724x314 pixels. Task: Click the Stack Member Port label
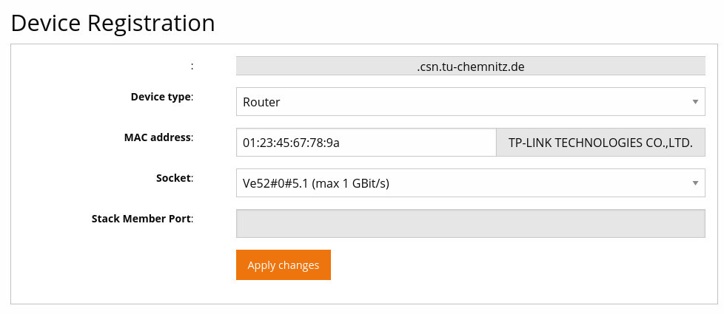(141, 219)
